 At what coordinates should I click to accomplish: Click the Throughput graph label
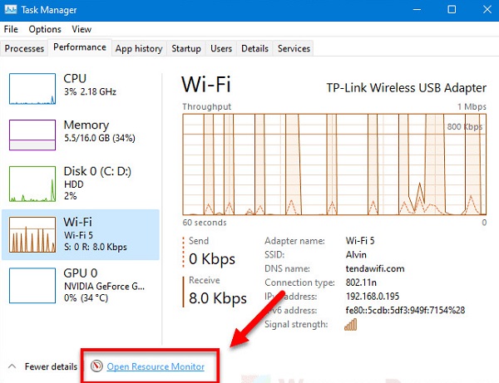pyautogui.click(x=207, y=106)
